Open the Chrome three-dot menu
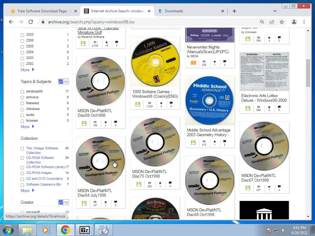The width and height of the screenshot is (315, 236). tap(304, 22)
